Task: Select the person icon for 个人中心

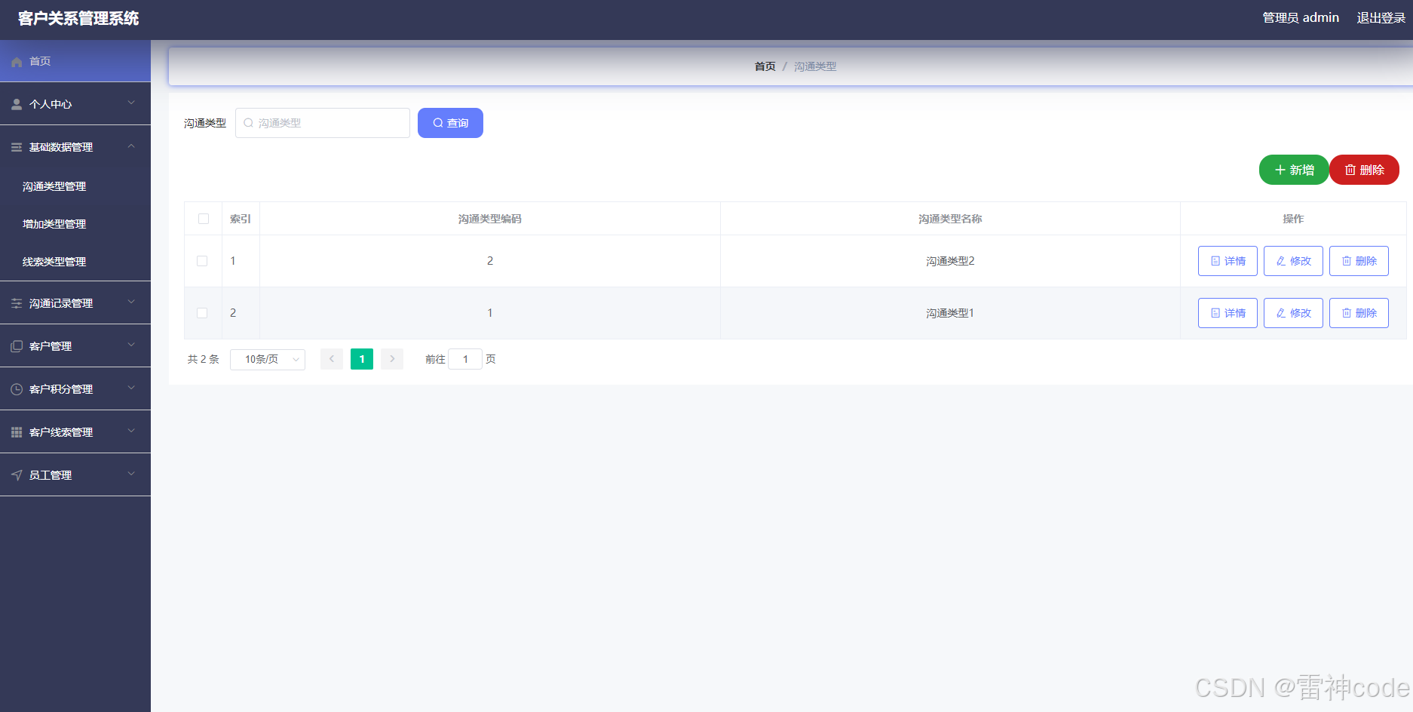Action: (x=16, y=103)
